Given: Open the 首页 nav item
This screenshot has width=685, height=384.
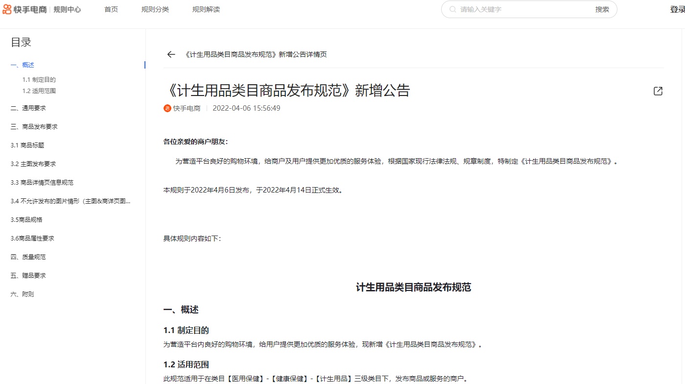Looking at the screenshot, I should pyautogui.click(x=111, y=9).
